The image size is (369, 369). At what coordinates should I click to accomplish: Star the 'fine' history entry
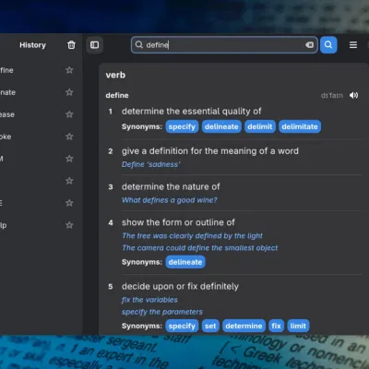(x=69, y=70)
